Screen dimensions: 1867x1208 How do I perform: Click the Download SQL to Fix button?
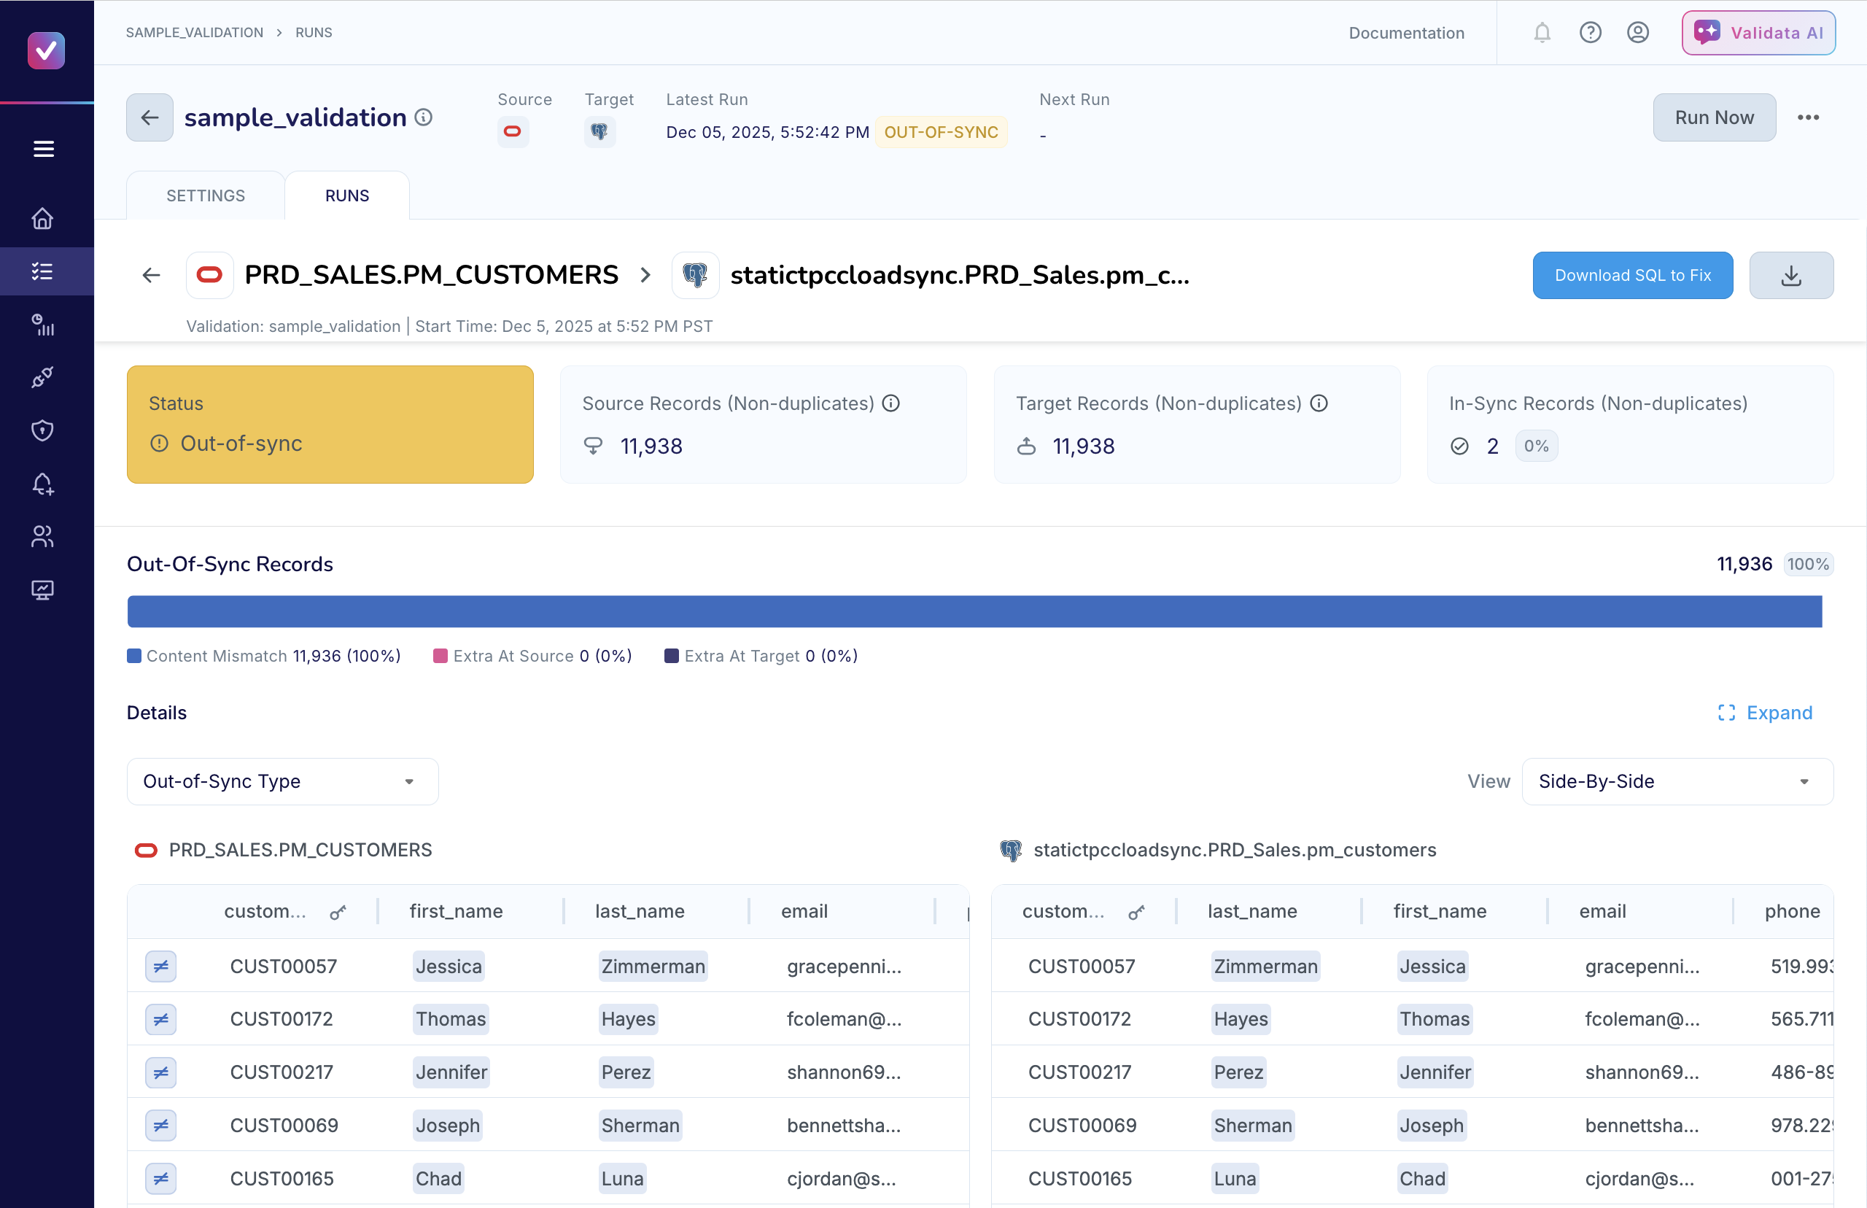click(x=1633, y=275)
